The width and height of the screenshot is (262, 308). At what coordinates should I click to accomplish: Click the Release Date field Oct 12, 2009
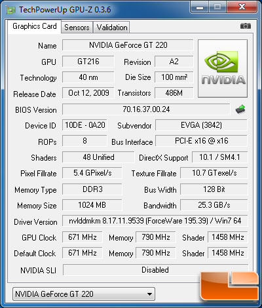[x=88, y=93]
